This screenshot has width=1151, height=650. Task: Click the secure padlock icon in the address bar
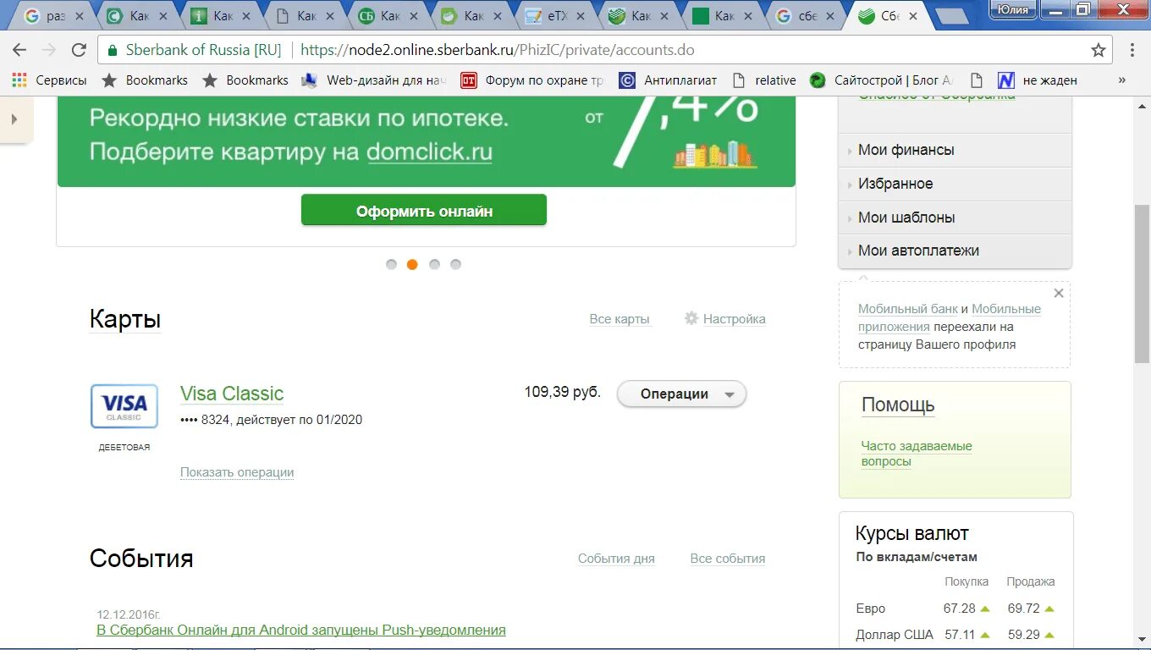pyautogui.click(x=113, y=50)
